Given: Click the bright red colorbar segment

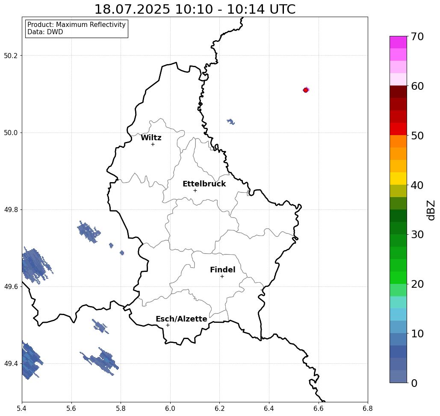Looking at the screenshot, I should (398, 129).
